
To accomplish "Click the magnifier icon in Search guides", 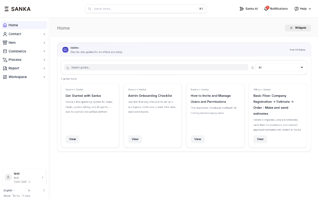I will coord(68,68).
